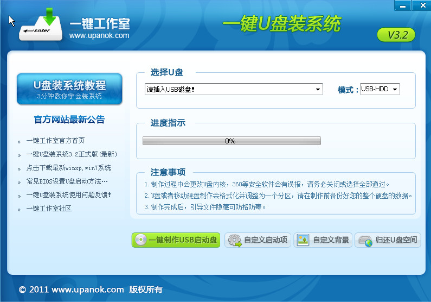This screenshot has width=431, height=302.
Task: Click 归还U盘空间 button
Action: pyautogui.click(x=388, y=240)
